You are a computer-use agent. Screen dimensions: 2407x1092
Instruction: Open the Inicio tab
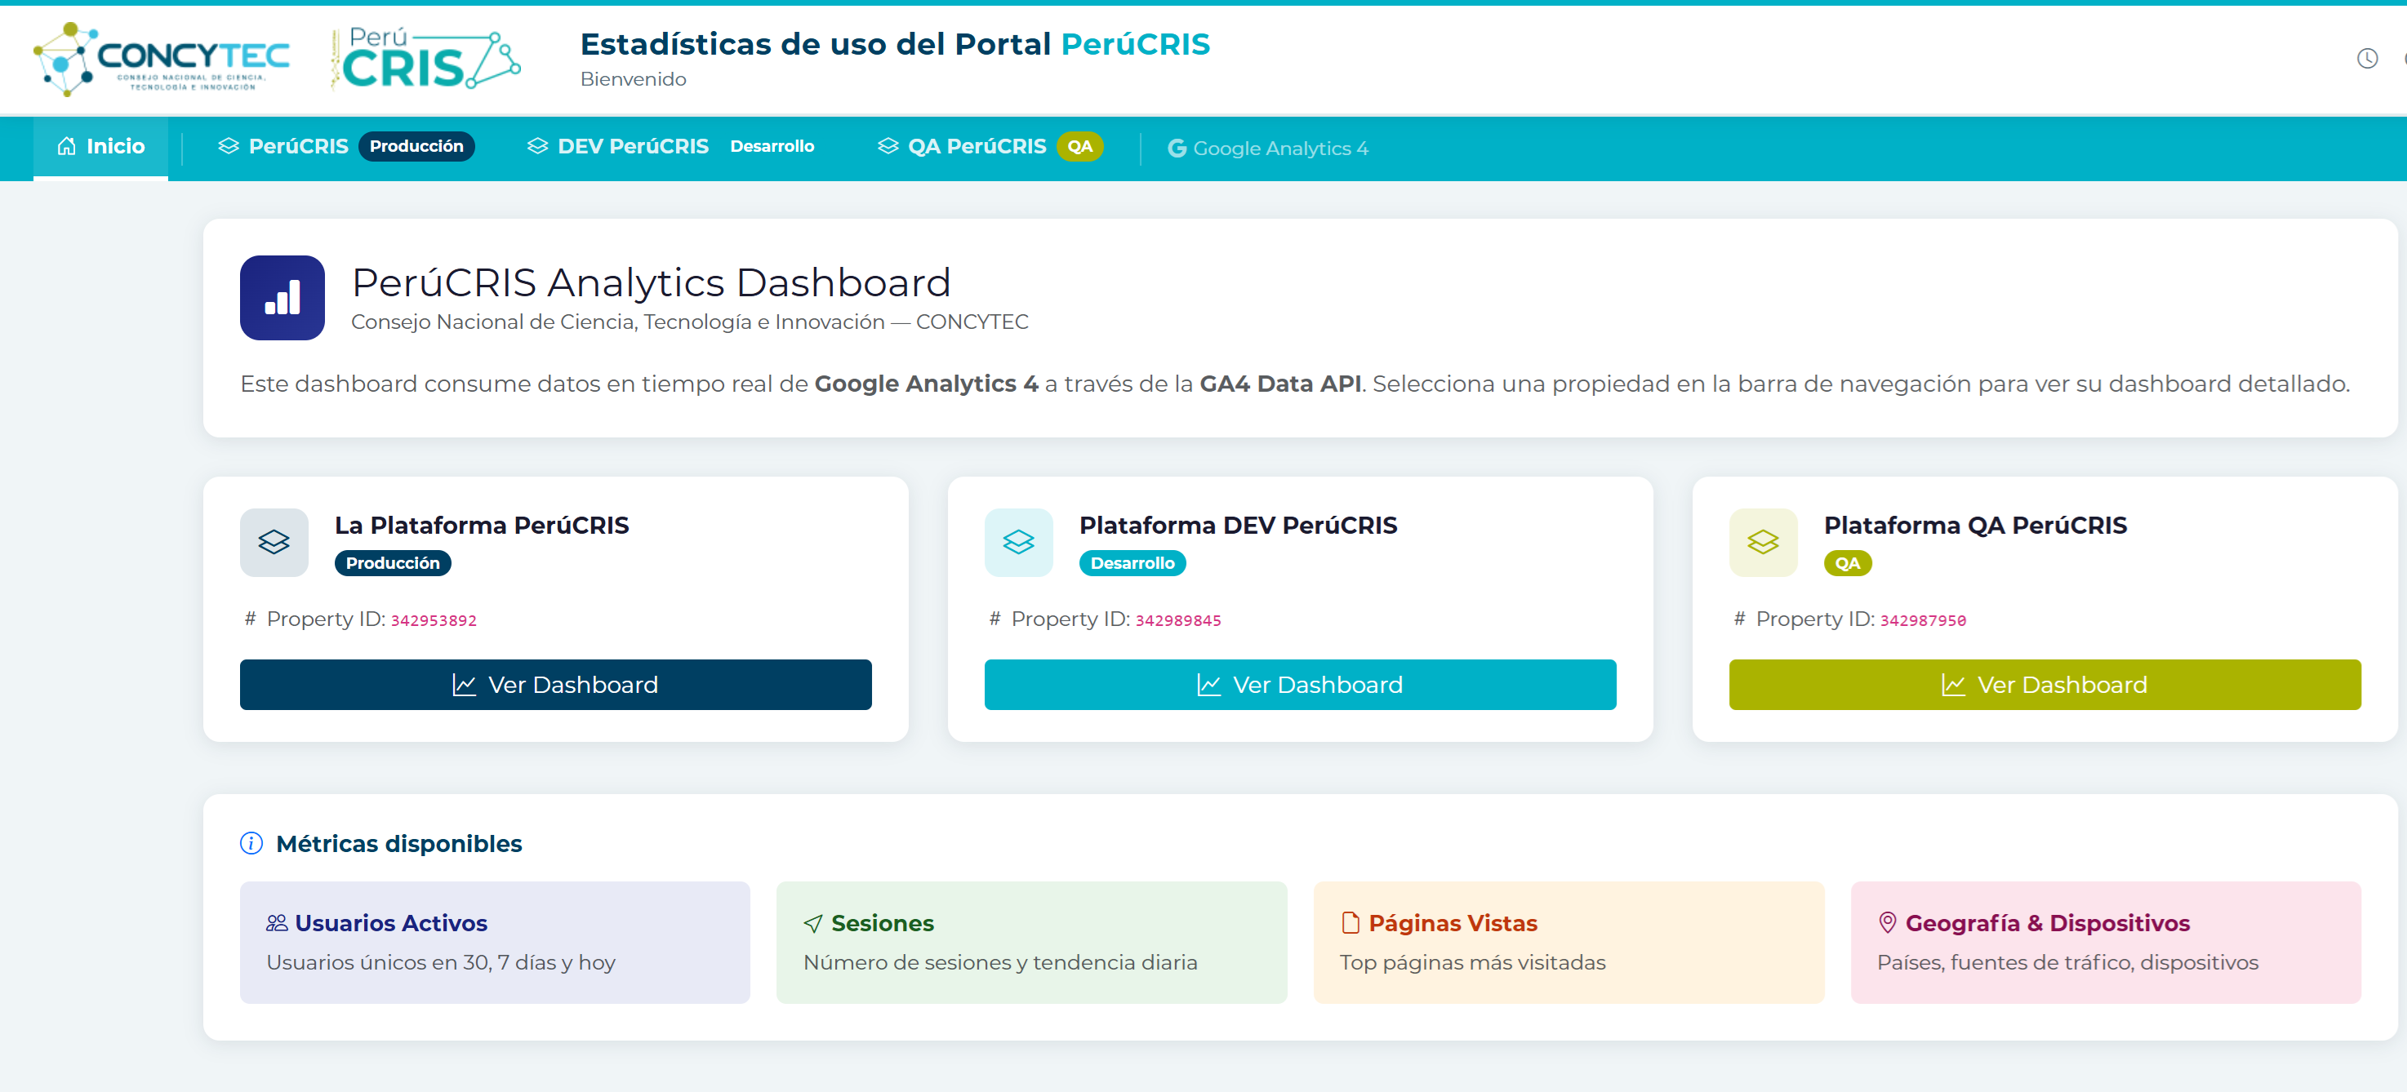point(101,147)
